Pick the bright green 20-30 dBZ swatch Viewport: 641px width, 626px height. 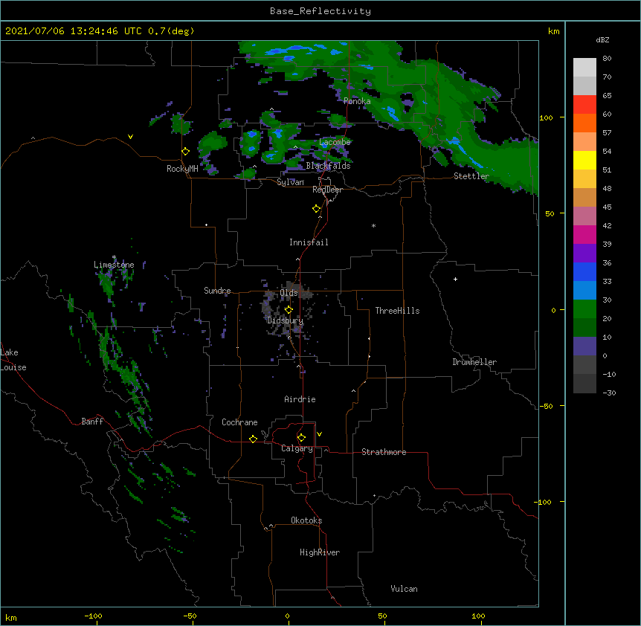(x=584, y=309)
